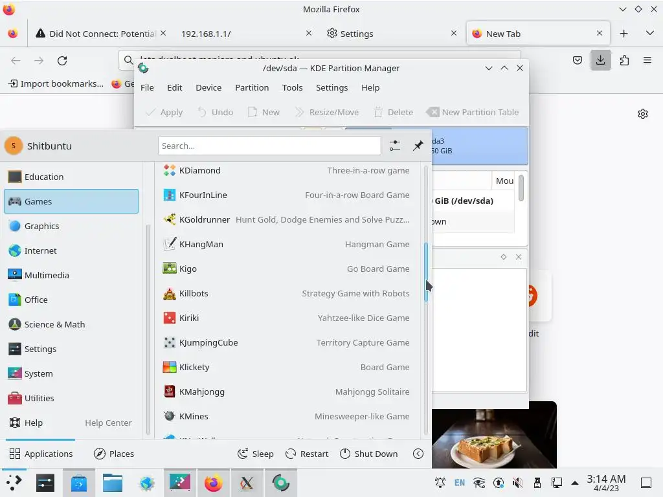This screenshot has height=497, width=663.
Task: Start the KGoldrunner game
Action: [x=286, y=219]
